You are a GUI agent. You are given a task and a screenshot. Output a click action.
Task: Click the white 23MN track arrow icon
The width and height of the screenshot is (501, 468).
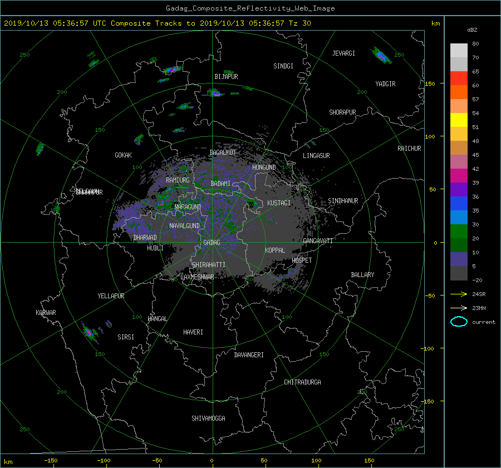click(x=459, y=308)
